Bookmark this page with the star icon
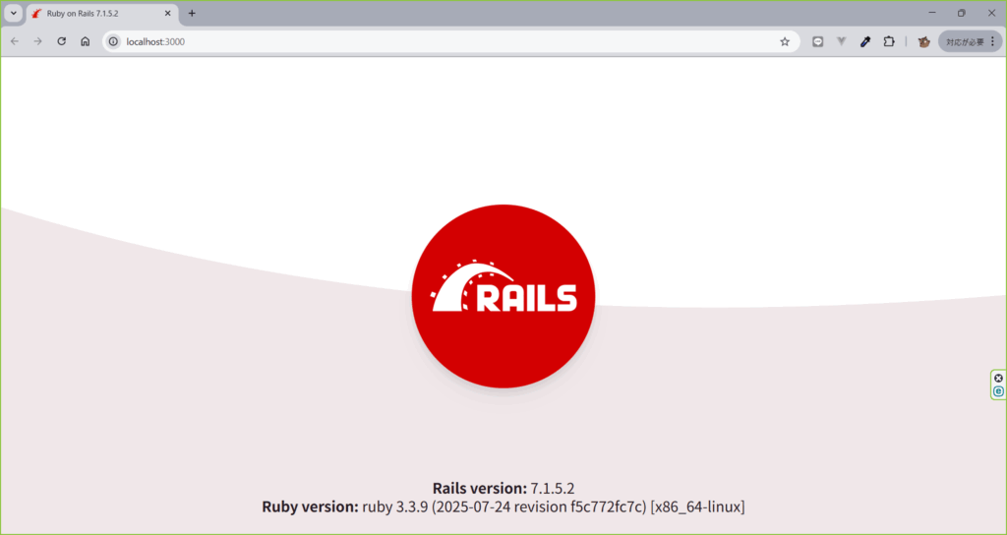Viewport: 1007px width, 535px height. click(785, 41)
